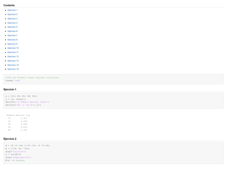This screenshot has width=227, height=170.
Task: Click the output value 4.094
Action: (x=24, y=127)
